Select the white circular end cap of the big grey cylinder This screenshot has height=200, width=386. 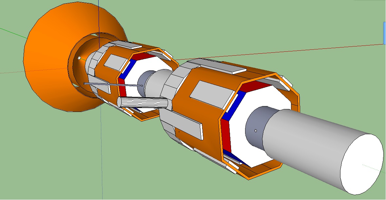362,164
